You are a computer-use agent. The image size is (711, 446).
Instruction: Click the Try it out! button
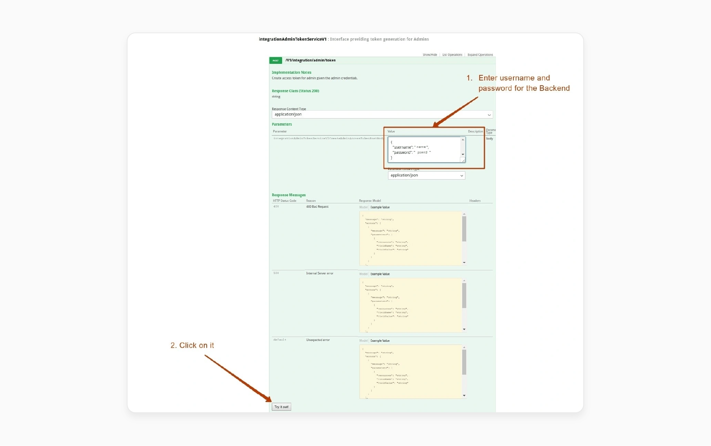click(x=281, y=407)
